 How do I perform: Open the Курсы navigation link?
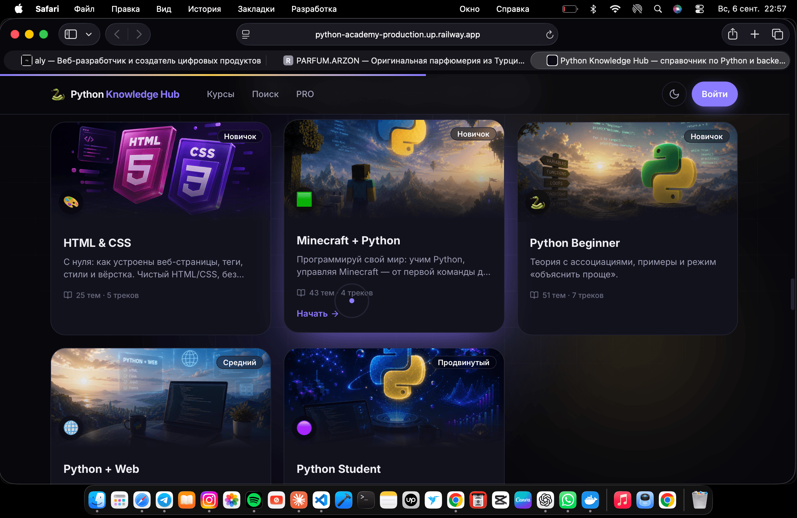(x=220, y=94)
